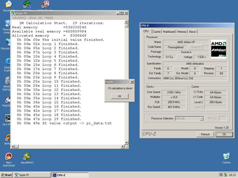Click the Multiplier value x 10.5

pos(174,97)
